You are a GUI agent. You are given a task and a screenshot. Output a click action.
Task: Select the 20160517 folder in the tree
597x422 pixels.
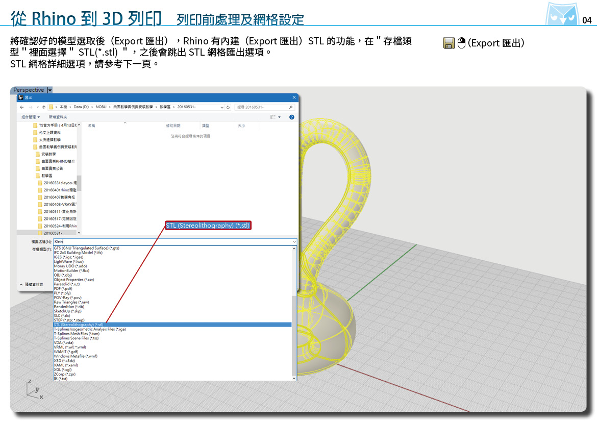(57, 219)
